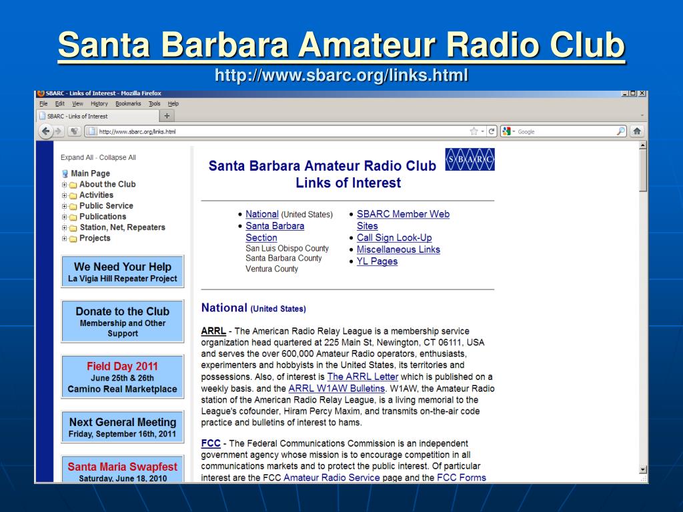The image size is (683, 512).
Task: Open The ARRL Letter link
Action: (x=362, y=377)
